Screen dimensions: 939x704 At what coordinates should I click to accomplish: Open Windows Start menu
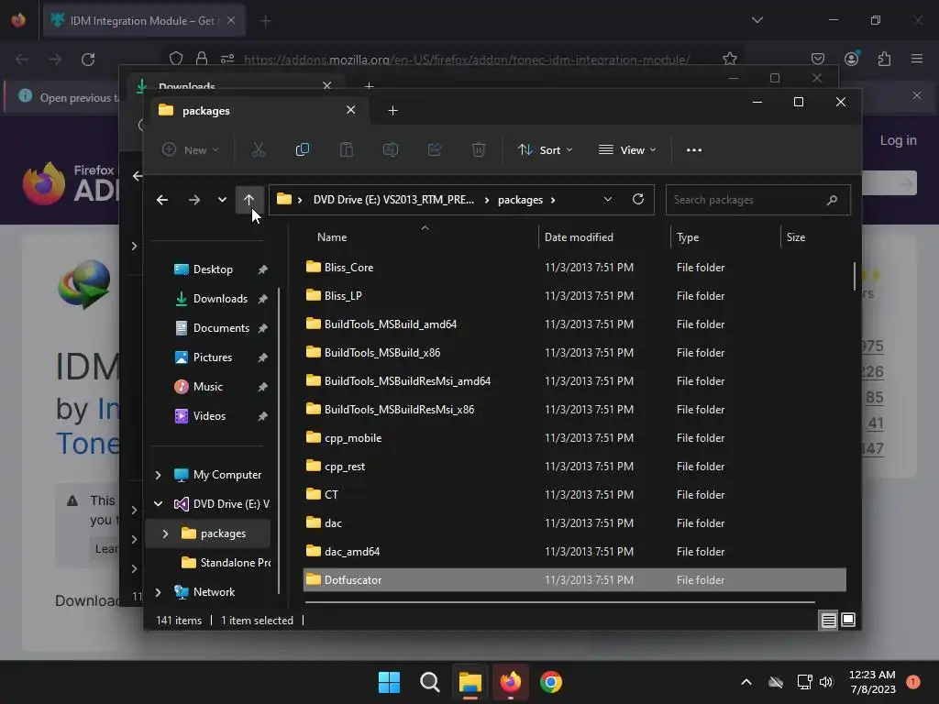(389, 682)
